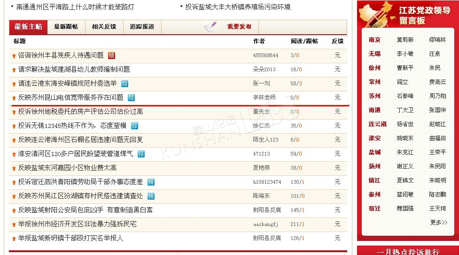Click the orange arrow icon beside 反映盐城射阳公安局包庇凶手
The width and height of the screenshot is (459, 255).
point(14,210)
